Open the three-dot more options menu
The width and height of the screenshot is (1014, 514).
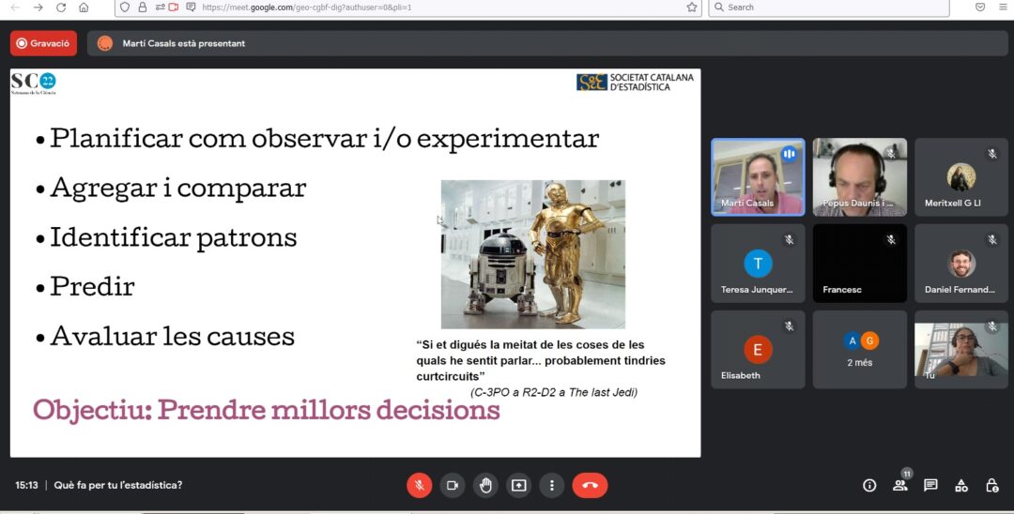click(x=552, y=485)
